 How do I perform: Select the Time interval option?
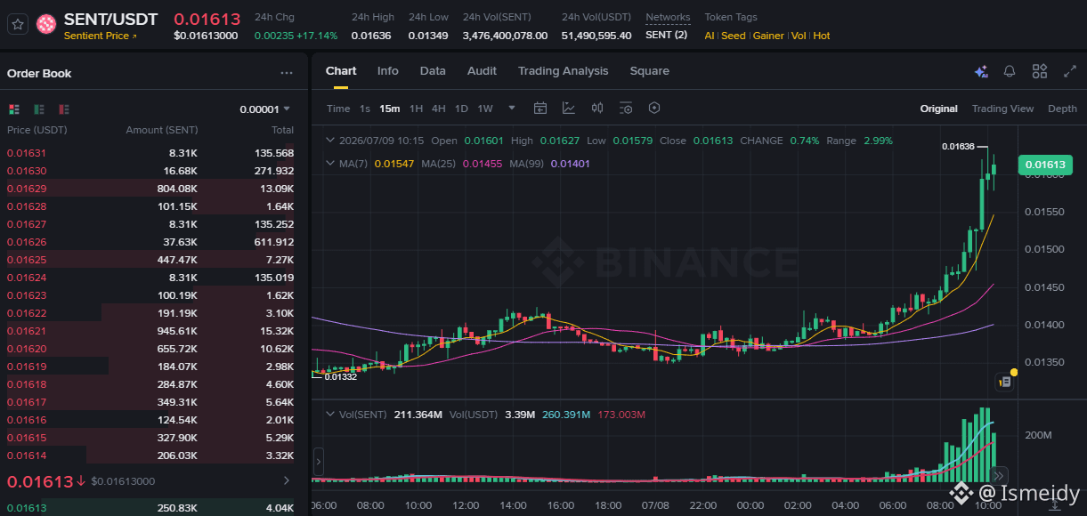(x=338, y=109)
